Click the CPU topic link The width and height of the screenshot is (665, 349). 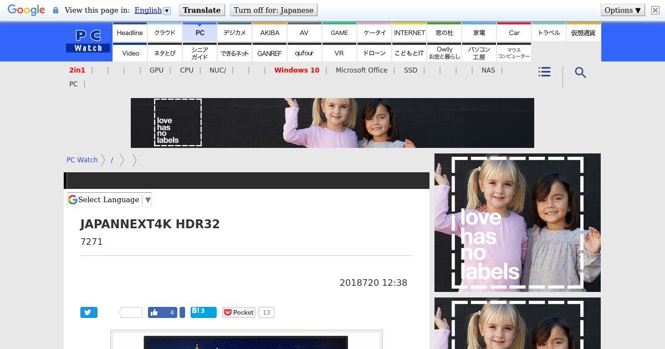pyautogui.click(x=187, y=70)
